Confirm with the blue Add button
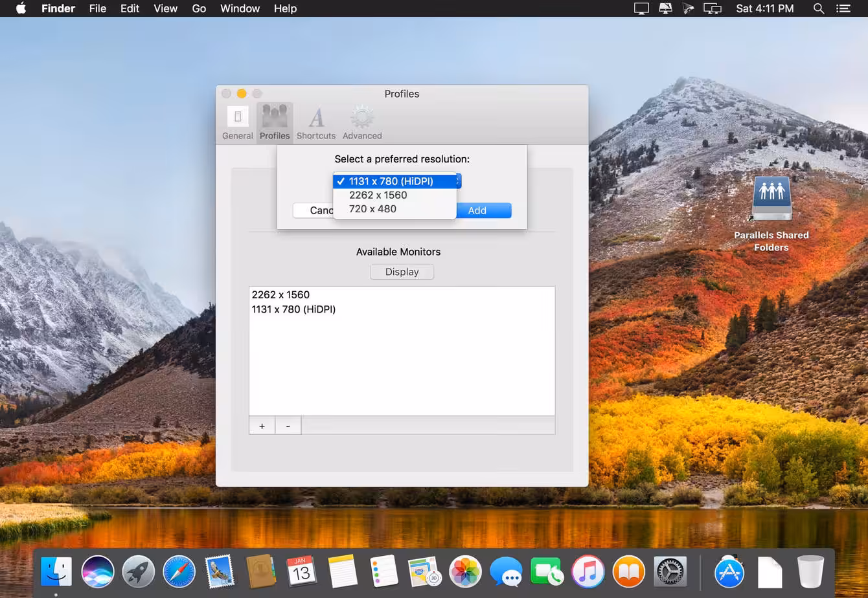The height and width of the screenshot is (598, 868). pyautogui.click(x=483, y=210)
